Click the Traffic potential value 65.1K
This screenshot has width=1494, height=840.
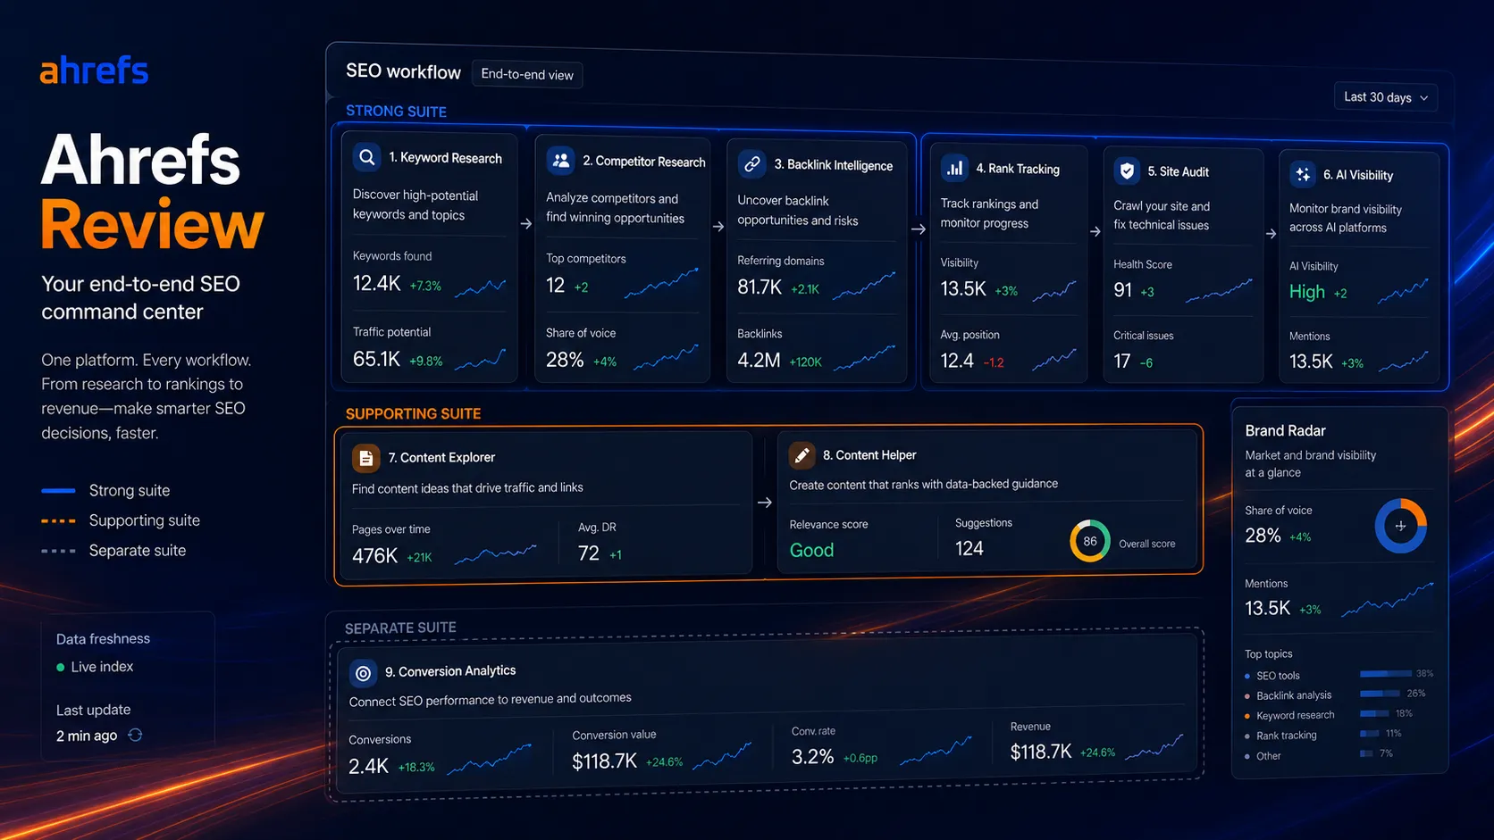[376, 359]
